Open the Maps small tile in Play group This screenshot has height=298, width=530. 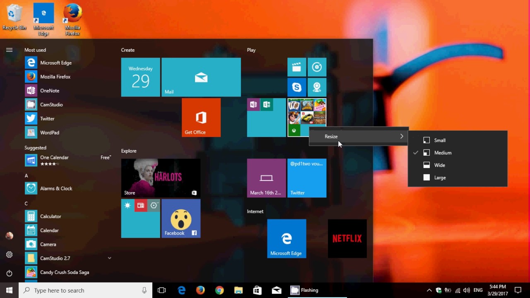[x=317, y=87]
